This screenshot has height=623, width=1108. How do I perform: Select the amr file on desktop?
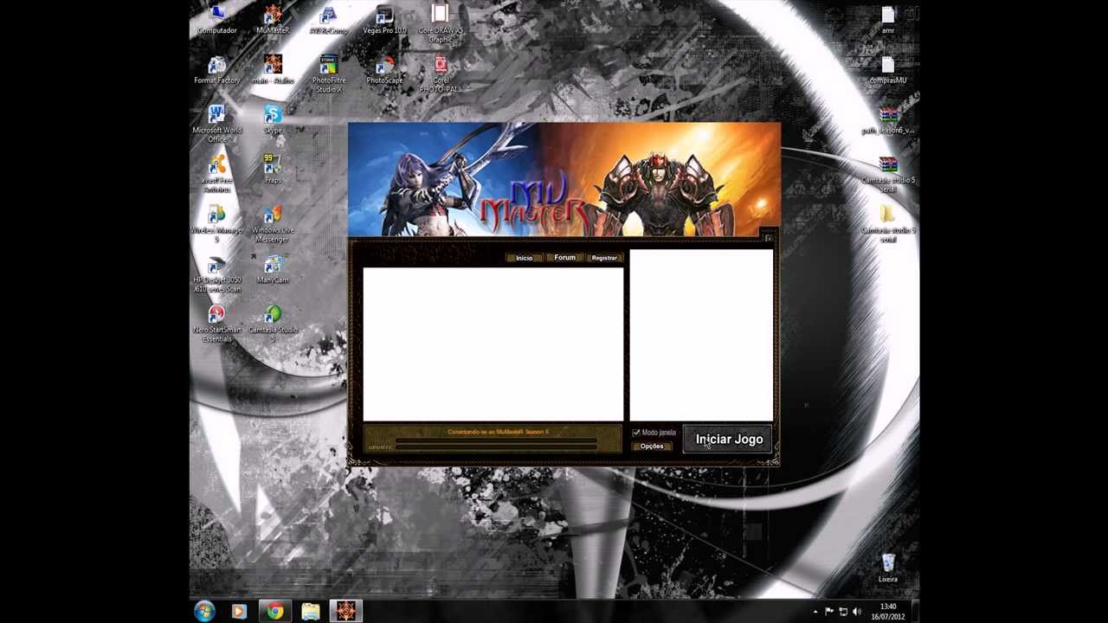click(888, 20)
